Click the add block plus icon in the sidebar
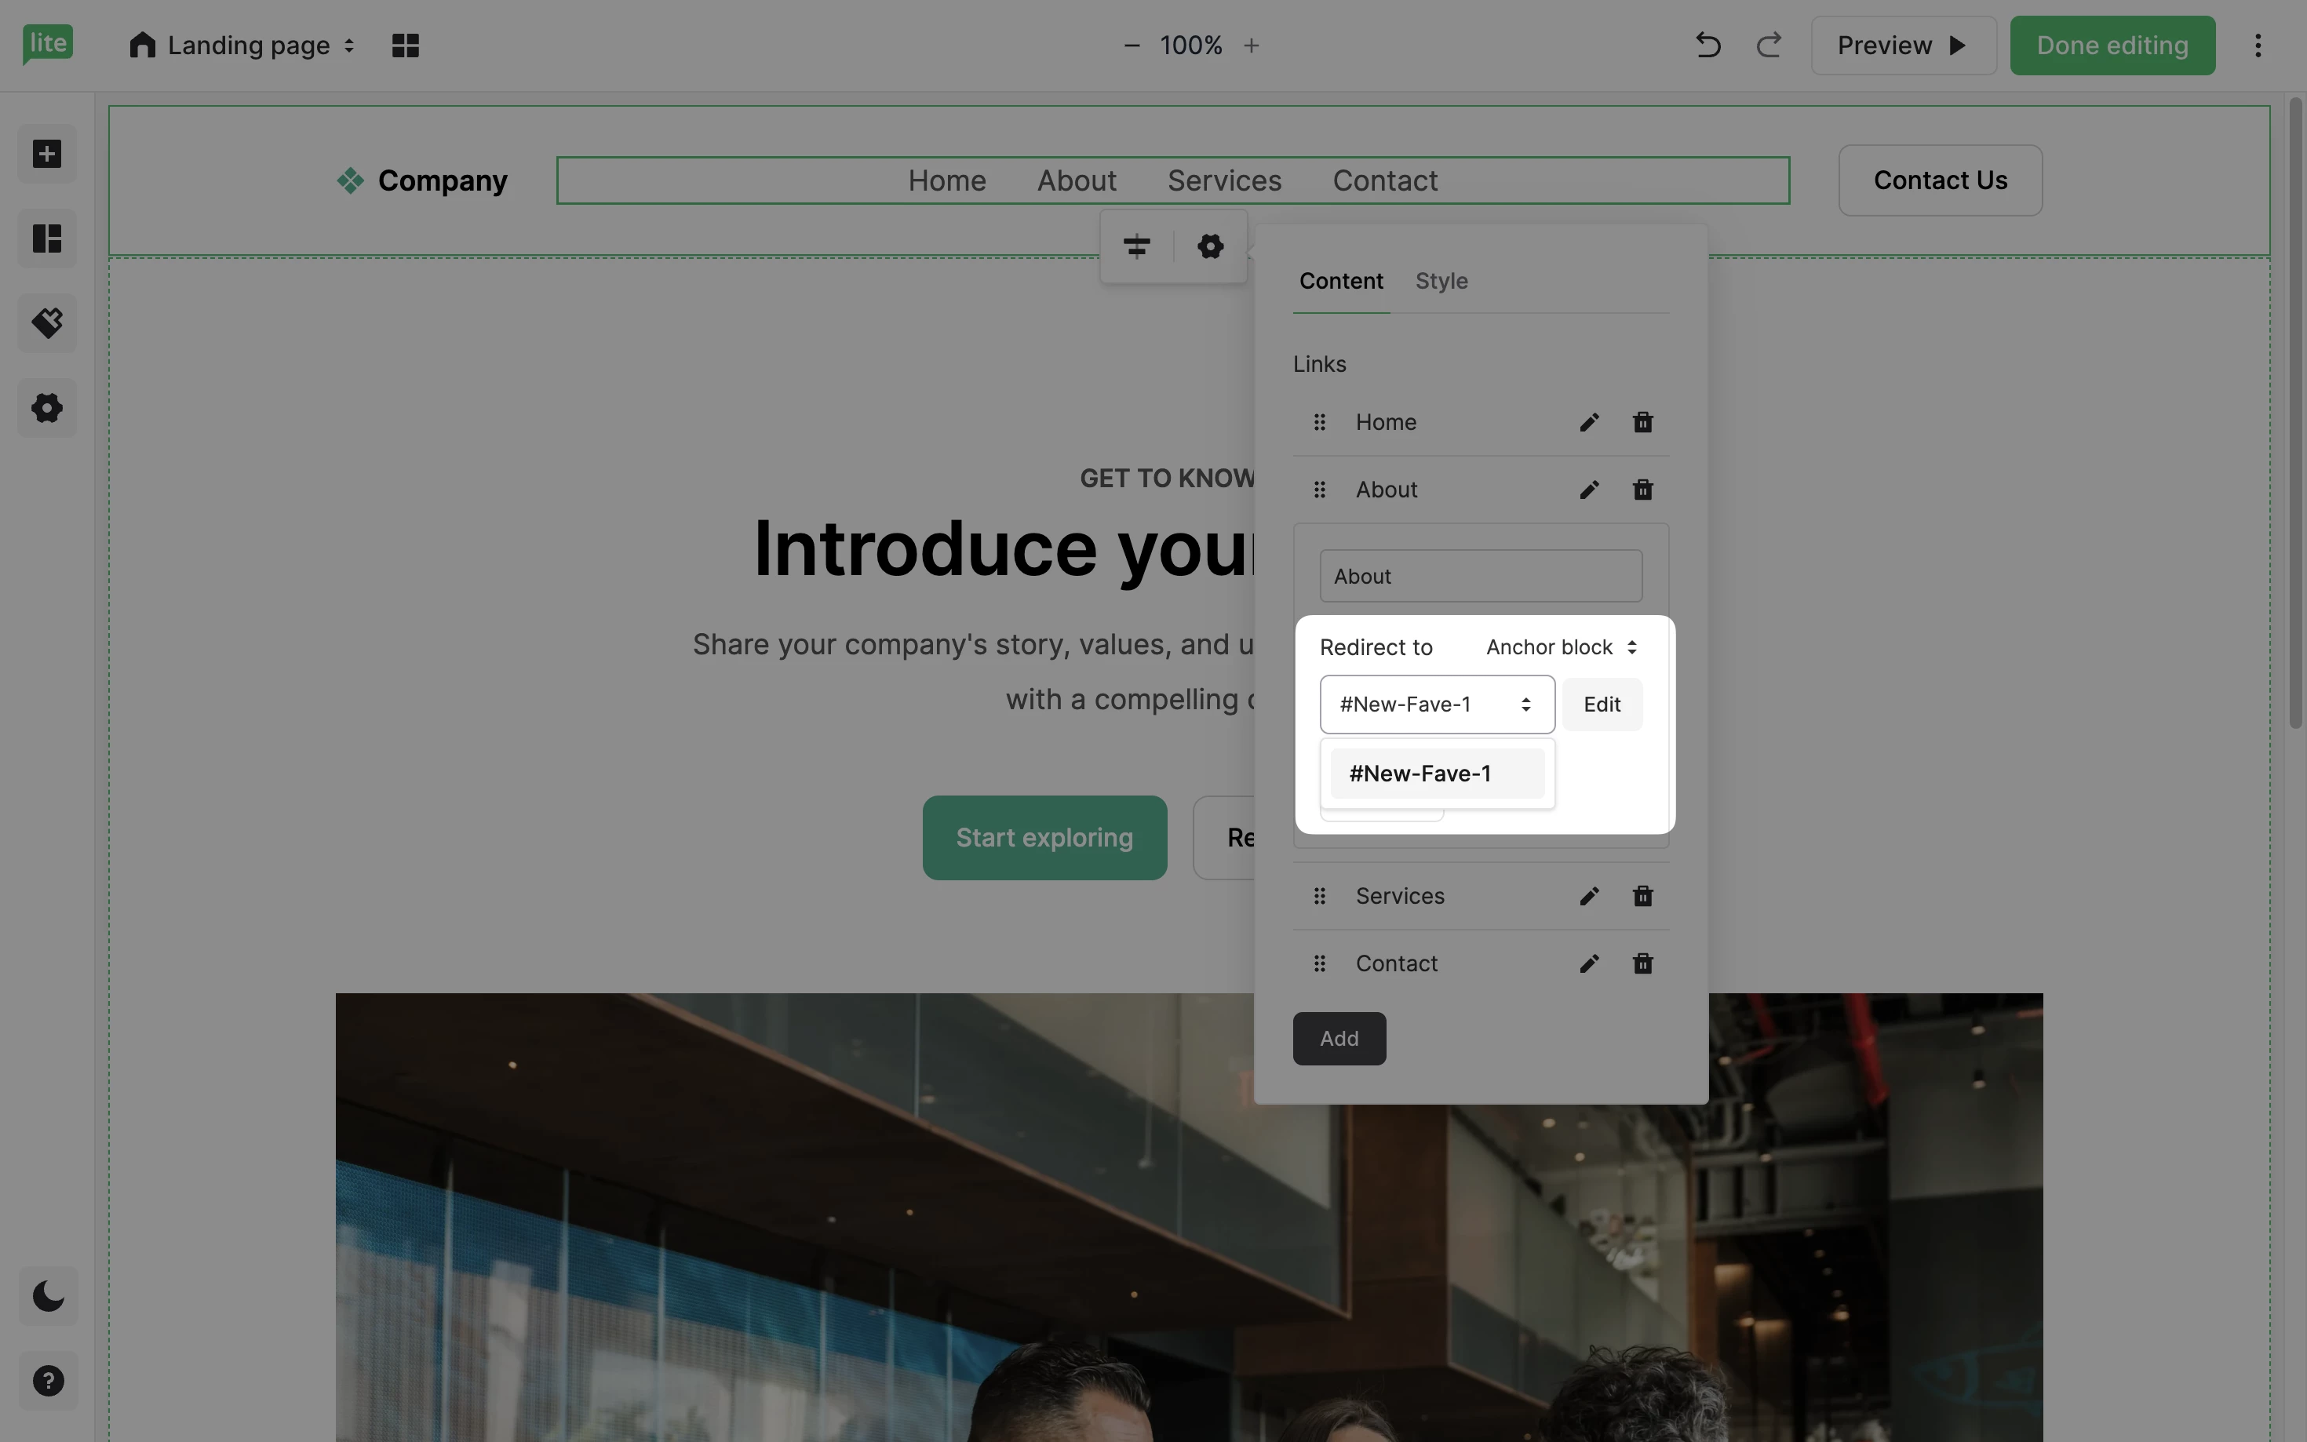Image resolution: width=2307 pixels, height=1442 pixels. tap(47, 154)
